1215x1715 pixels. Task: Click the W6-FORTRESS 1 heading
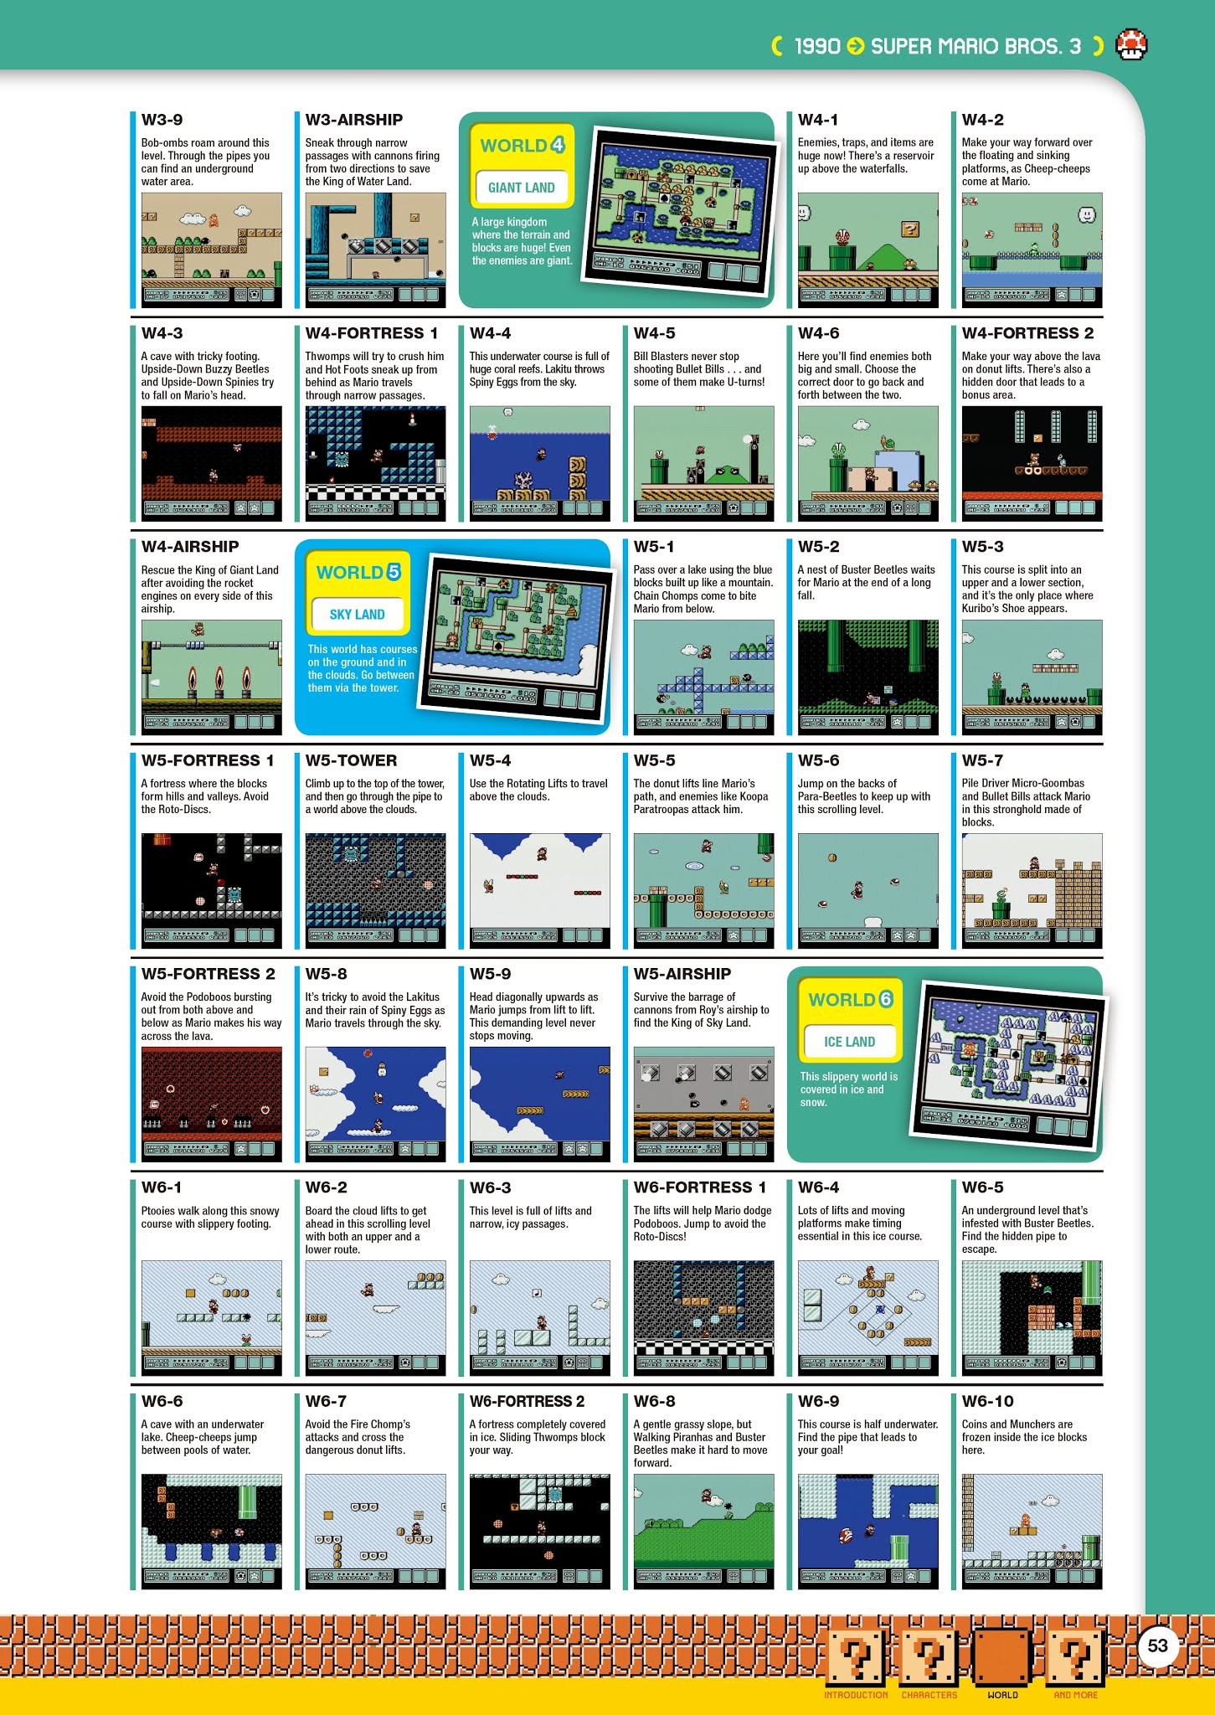pos(700,1187)
